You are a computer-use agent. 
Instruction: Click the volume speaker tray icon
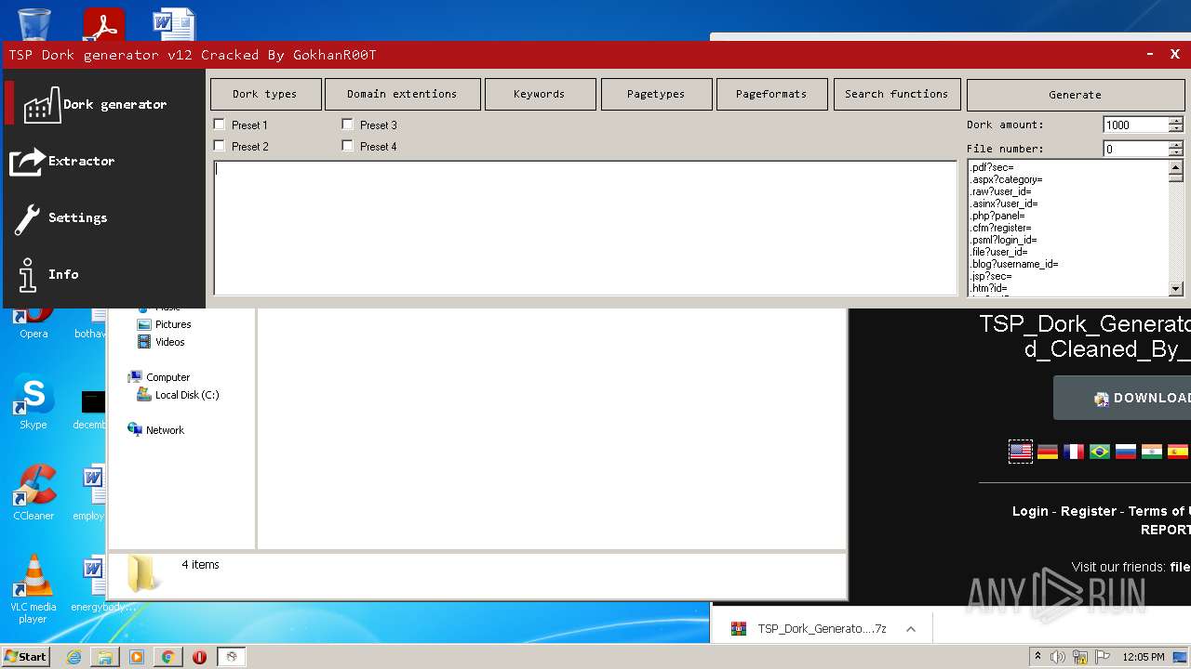pyautogui.click(x=1058, y=657)
